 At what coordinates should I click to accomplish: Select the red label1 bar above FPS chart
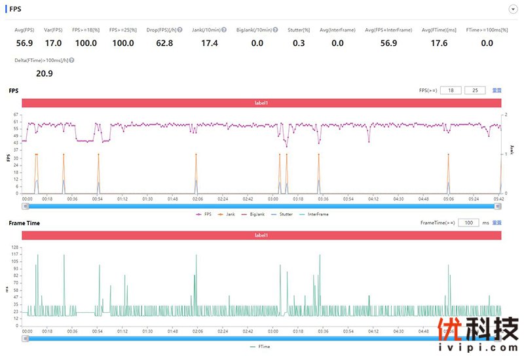point(262,103)
